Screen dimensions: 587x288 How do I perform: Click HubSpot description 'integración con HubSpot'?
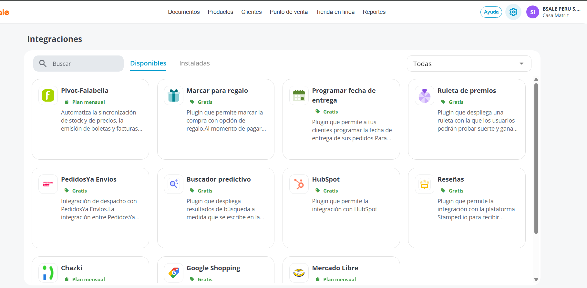tap(345, 209)
